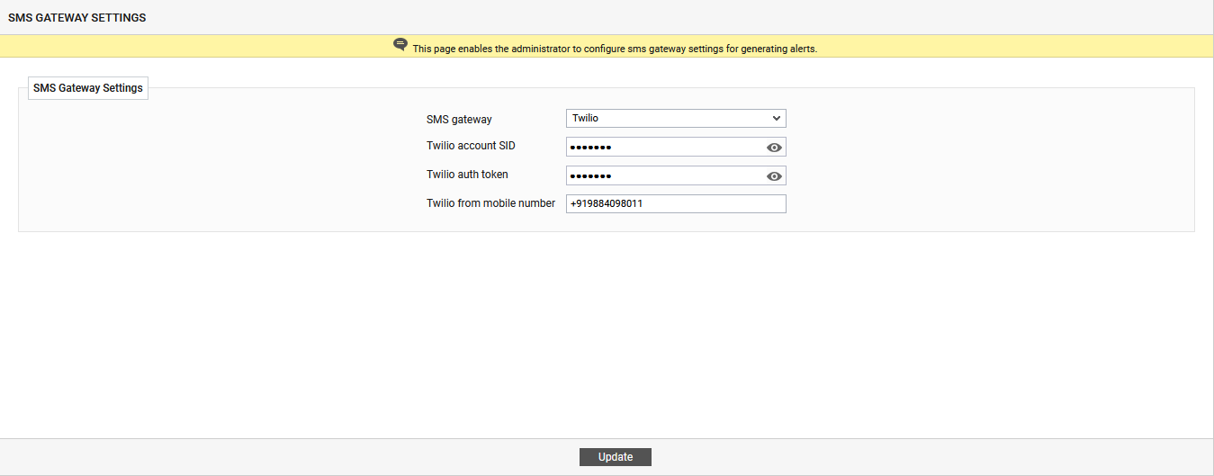Reveal the Twilio auth token with eye icon

[x=774, y=176]
